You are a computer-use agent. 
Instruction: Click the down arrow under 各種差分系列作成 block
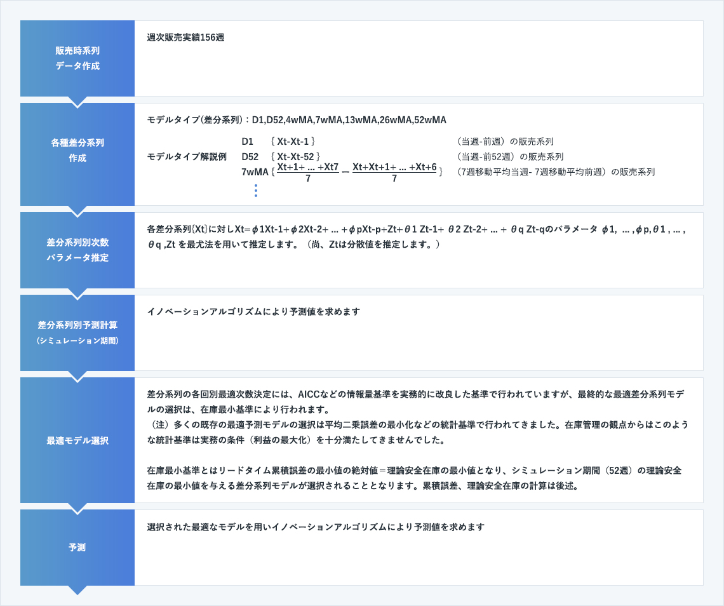click(77, 211)
